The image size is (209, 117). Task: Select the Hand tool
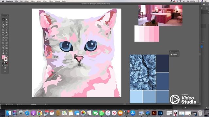[x=3, y=53]
